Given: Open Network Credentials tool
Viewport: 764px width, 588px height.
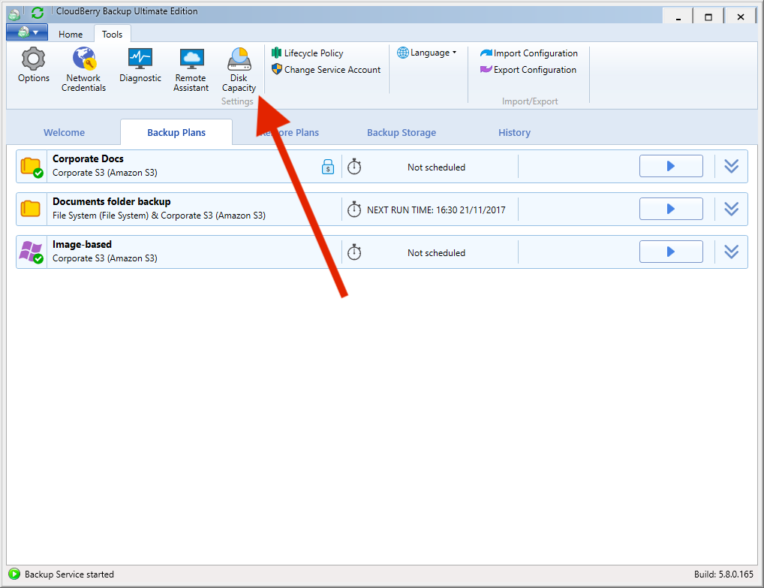Looking at the screenshot, I should (83, 69).
